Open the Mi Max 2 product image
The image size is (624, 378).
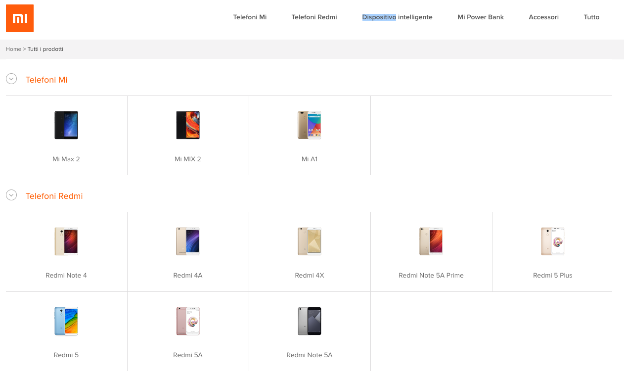66,125
